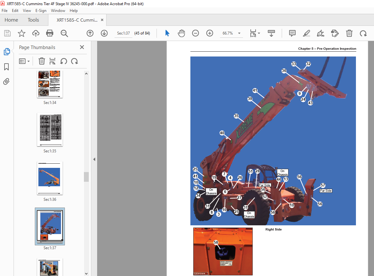This screenshot has width=374, height=276.
Task: Go to previous page arrow
Action: pyautogui.click(x=90, y=33)
